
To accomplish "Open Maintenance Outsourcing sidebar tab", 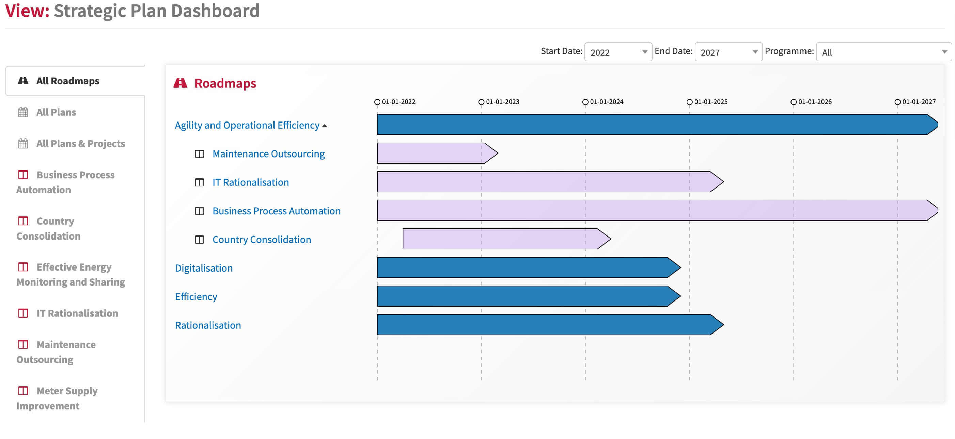I will (x=75, y=352).
